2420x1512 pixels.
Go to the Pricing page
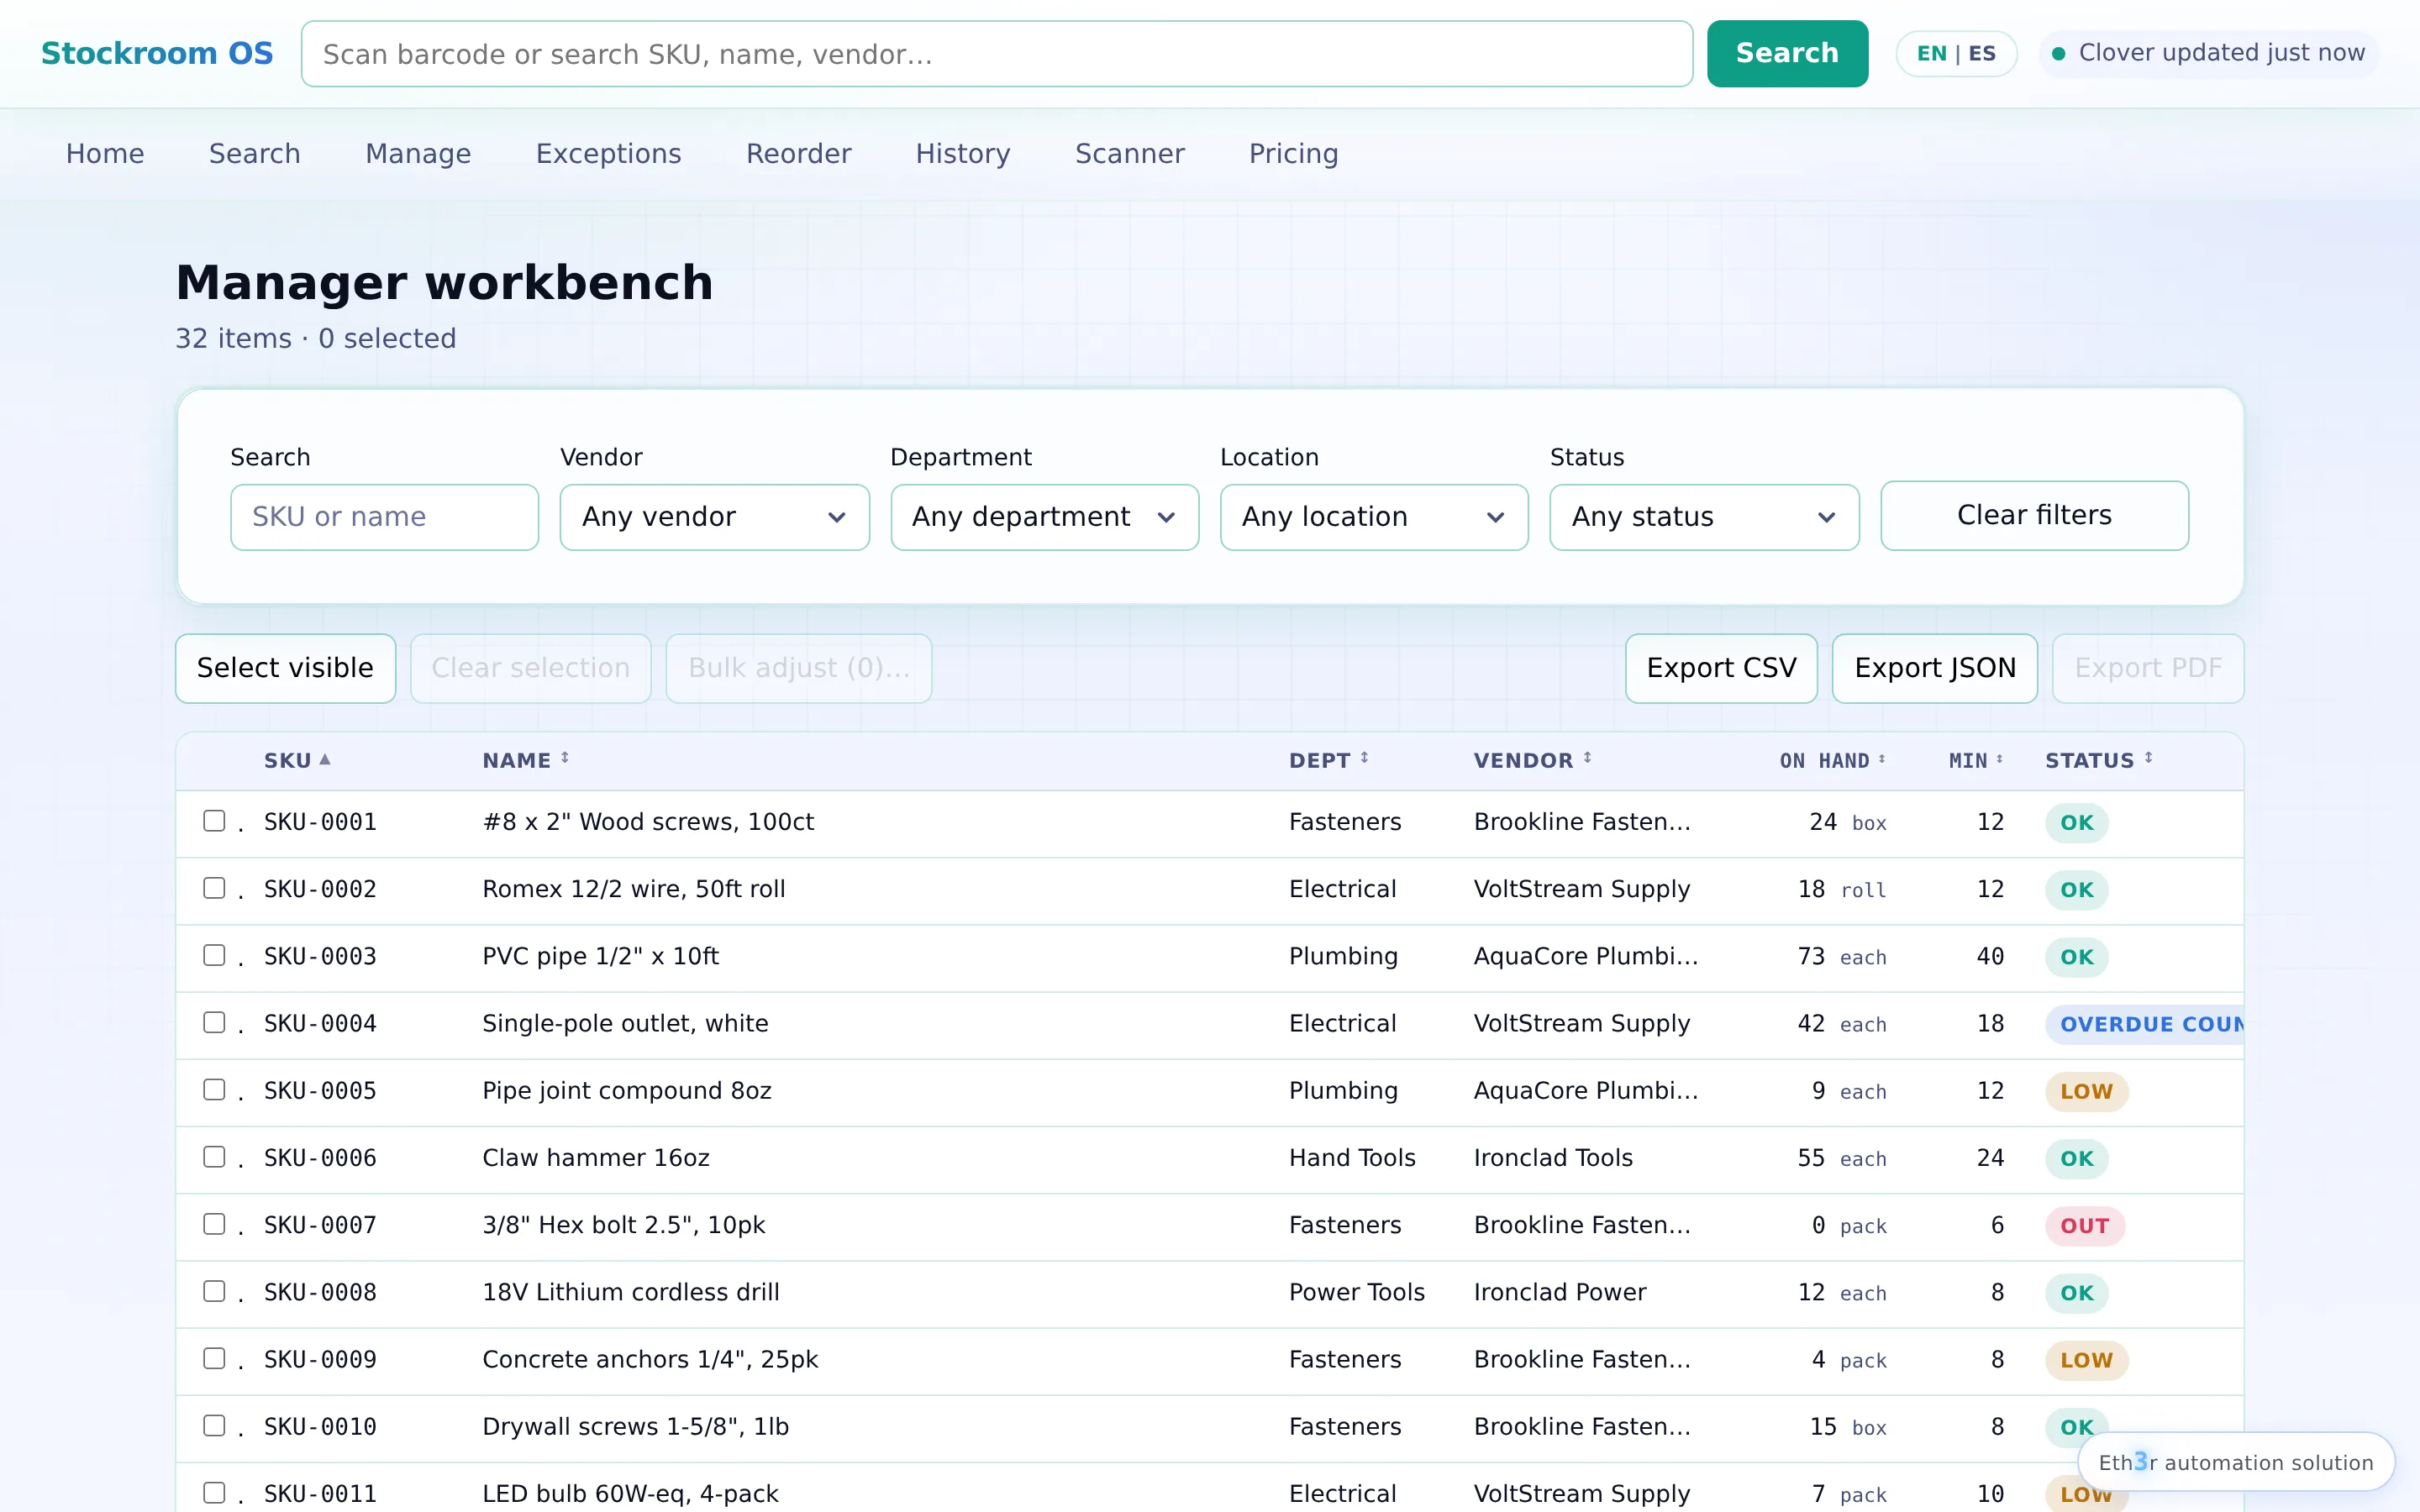pyautogui.click(x=1293, y=154)
